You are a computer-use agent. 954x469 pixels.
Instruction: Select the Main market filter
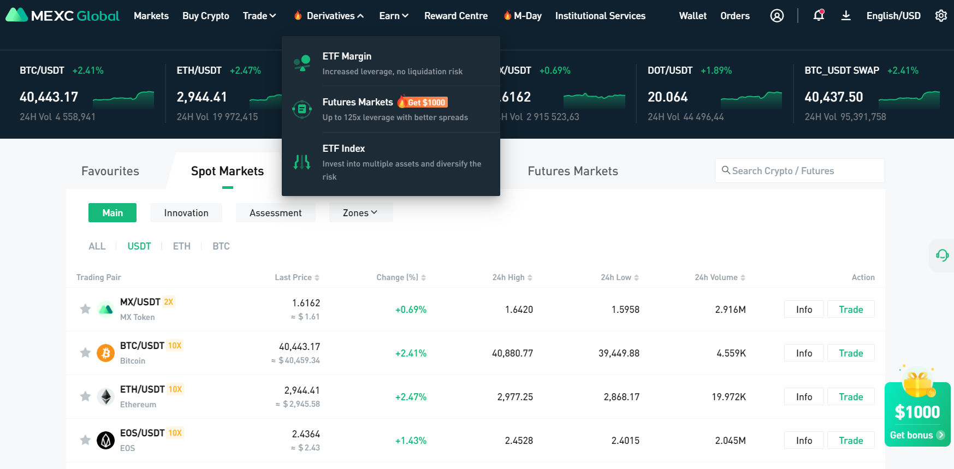click(112, 213)
